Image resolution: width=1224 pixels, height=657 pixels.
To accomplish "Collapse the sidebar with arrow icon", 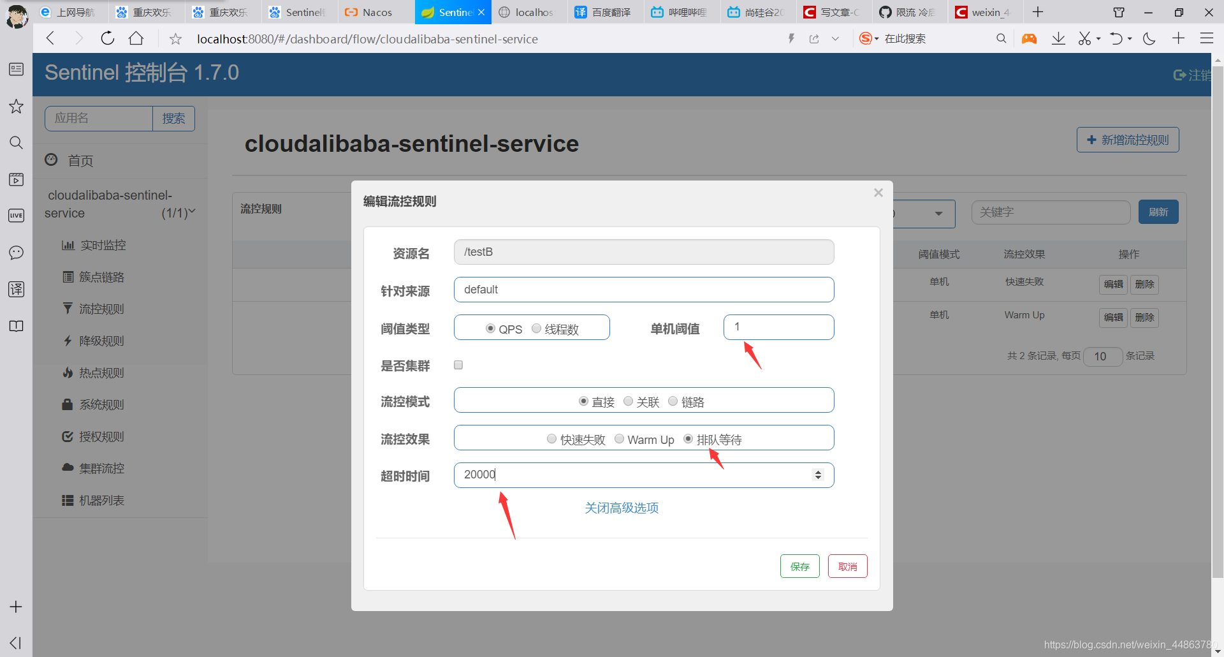I will click(16, 643).
